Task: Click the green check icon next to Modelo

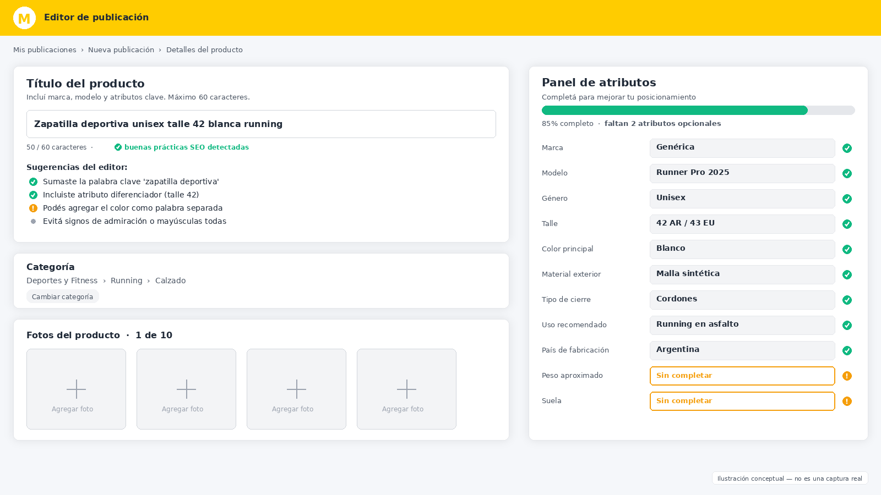Action: (847, 174)
